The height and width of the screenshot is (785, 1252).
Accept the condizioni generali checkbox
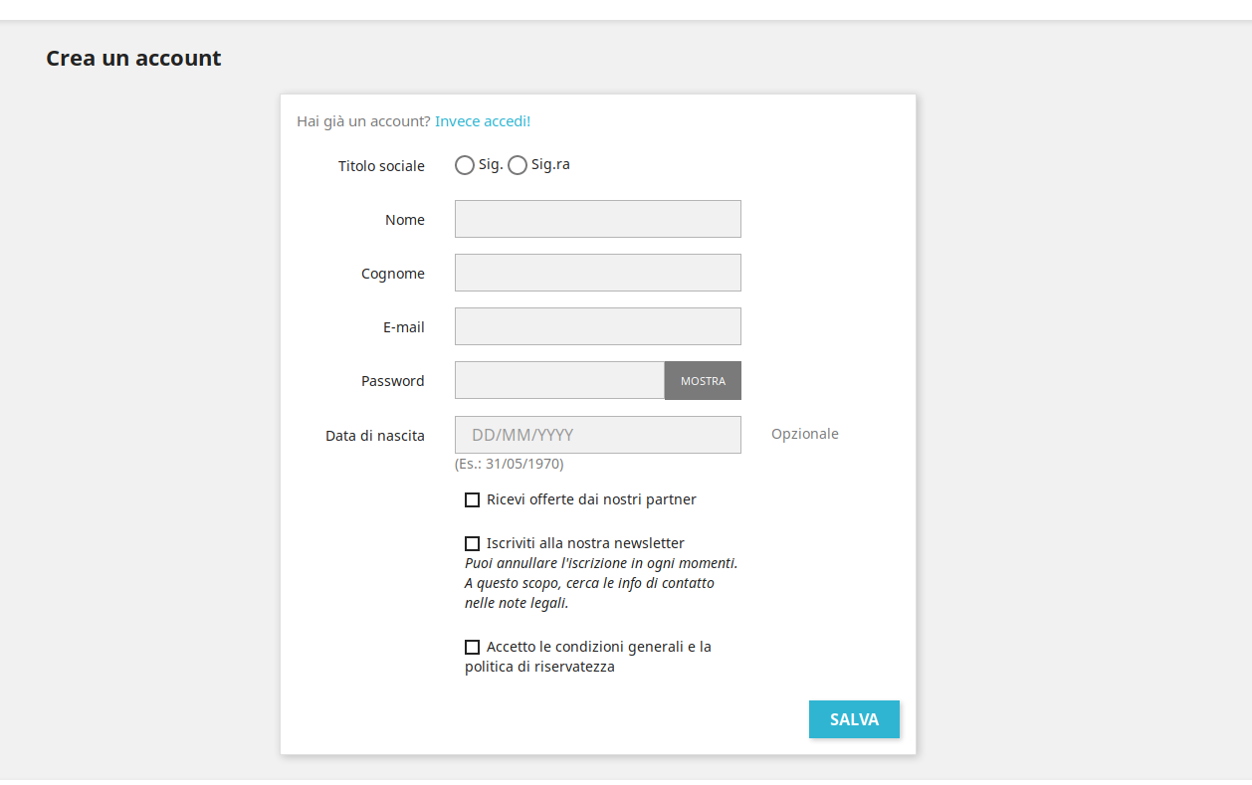pos(473,647)
